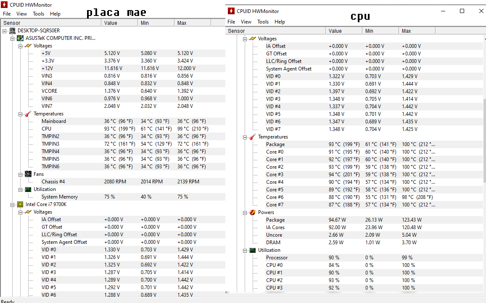Click the ASUSTeK motherboard icon
The image size is (486, 303).
click(x=20, y=38)
